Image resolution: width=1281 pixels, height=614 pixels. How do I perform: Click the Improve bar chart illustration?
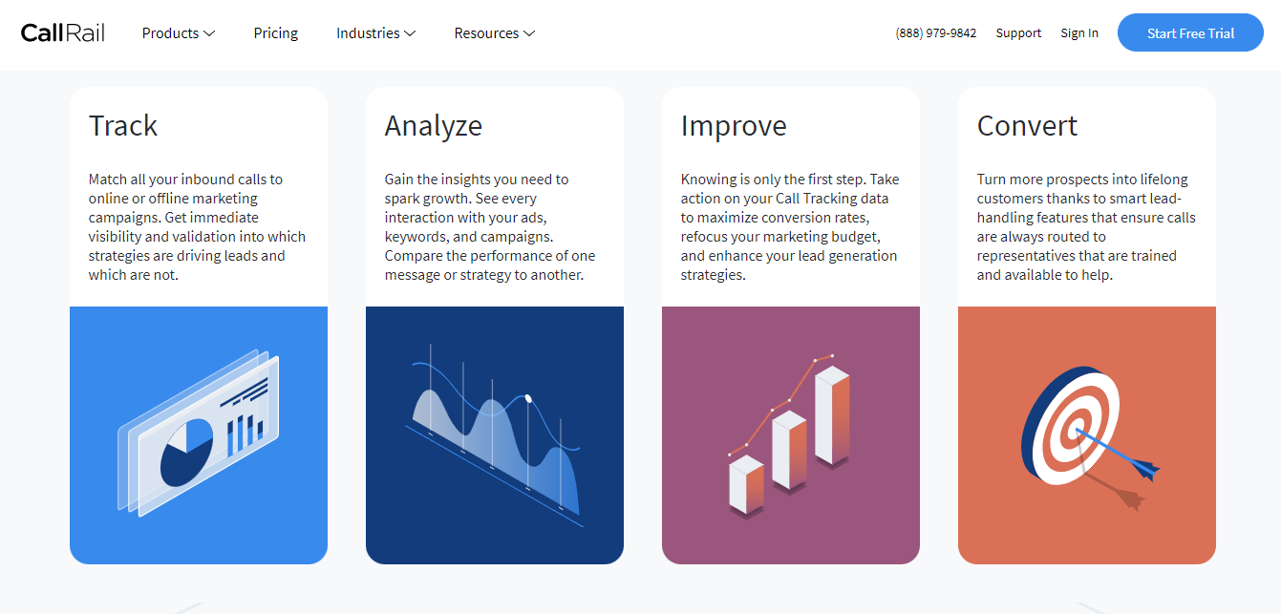pyautogui.click(x=790, y=434)
